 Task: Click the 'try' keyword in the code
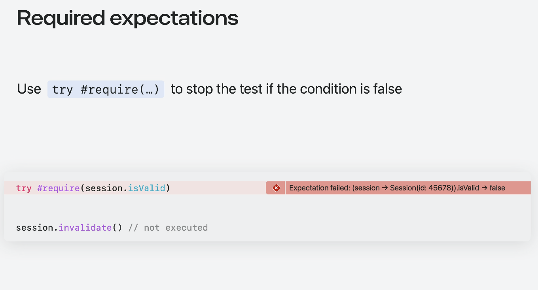[24, 188]
